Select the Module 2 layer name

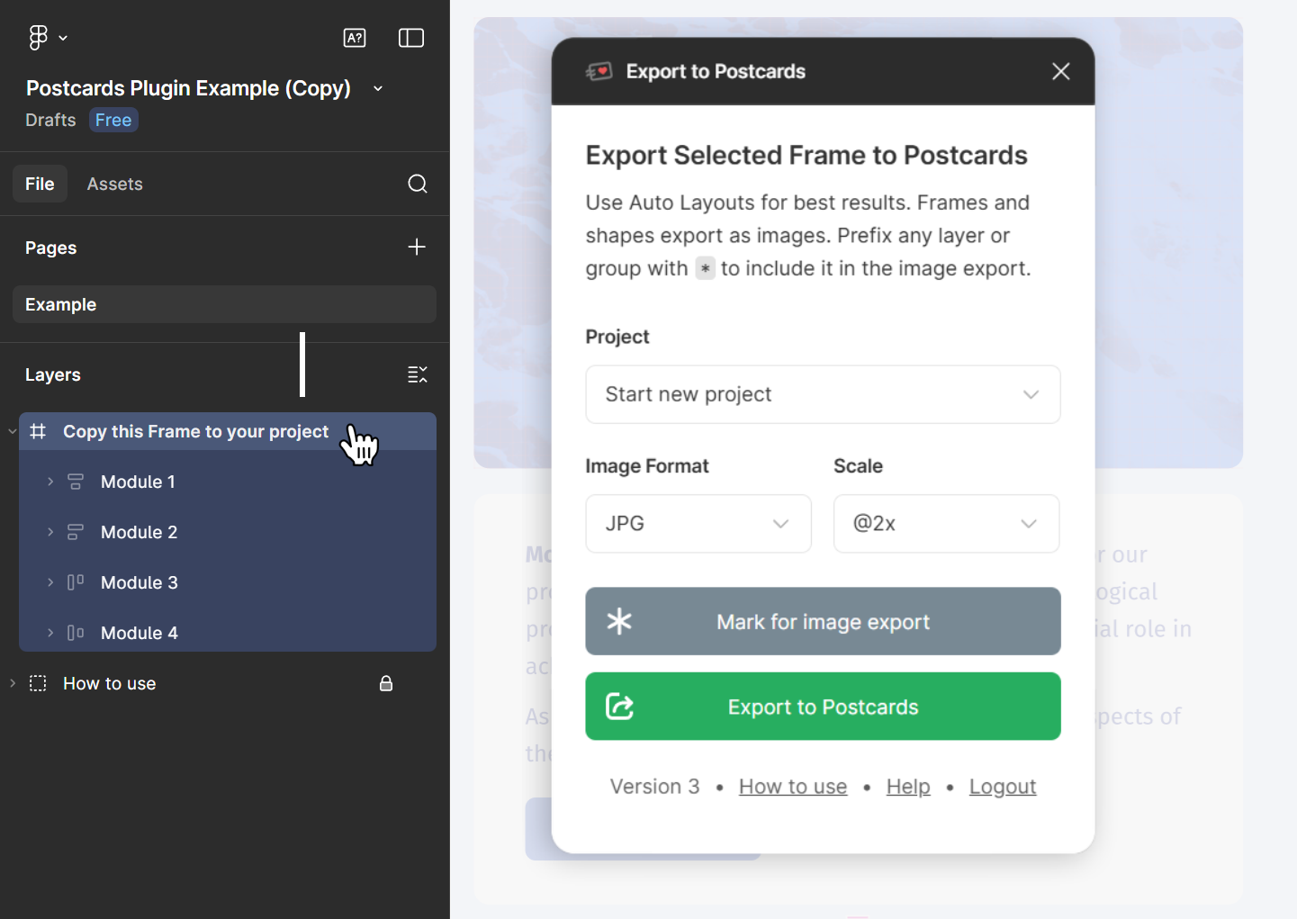tap(140, 532)
